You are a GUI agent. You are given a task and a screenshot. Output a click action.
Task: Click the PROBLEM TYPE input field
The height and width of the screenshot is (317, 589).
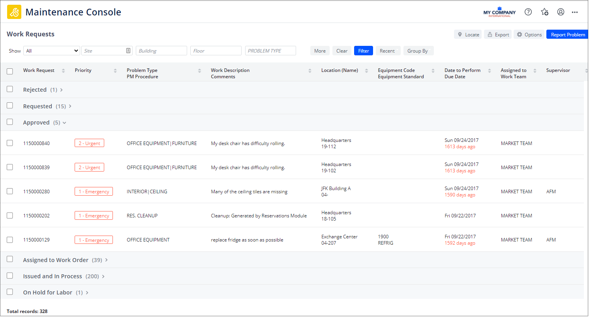click(270, 51)
